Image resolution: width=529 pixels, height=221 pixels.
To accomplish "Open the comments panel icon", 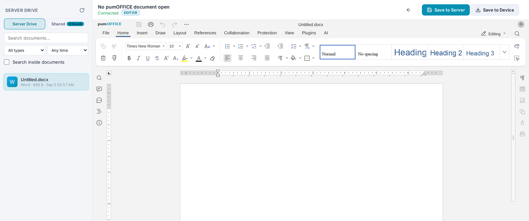I will coord(99,89).
